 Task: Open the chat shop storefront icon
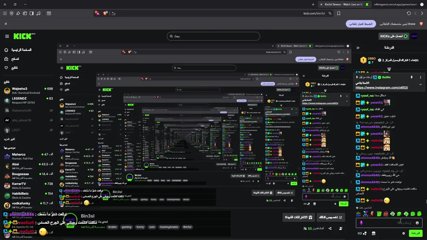tap(373, 233)
